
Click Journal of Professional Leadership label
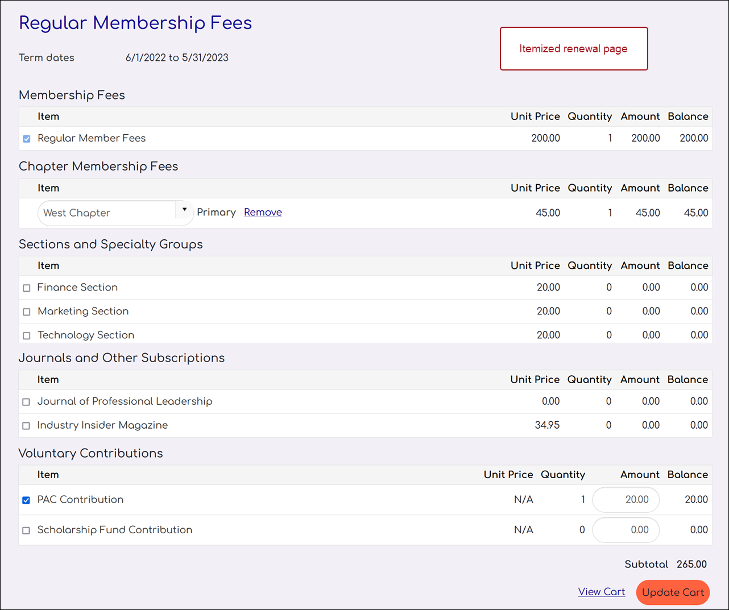[x=125, y=401]
